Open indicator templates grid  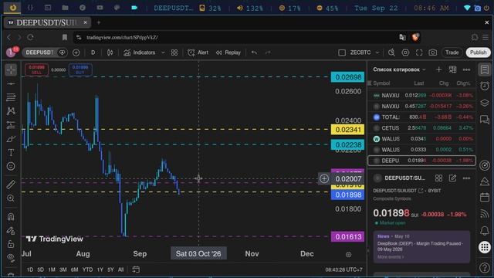click(174, 53)
